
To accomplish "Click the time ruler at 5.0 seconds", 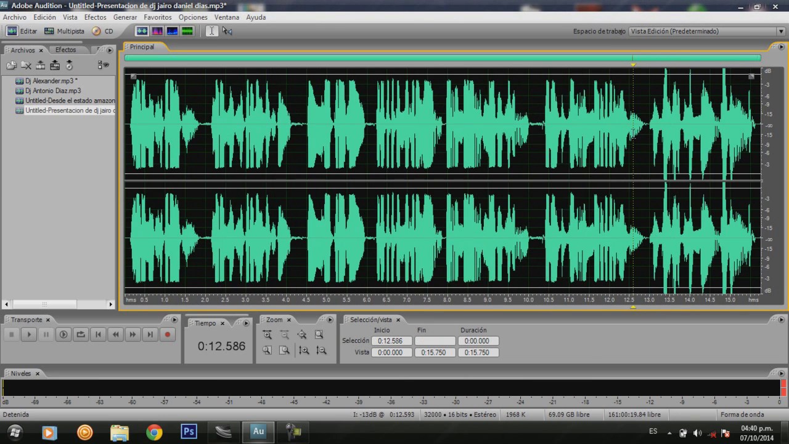I will coord(326,300).
